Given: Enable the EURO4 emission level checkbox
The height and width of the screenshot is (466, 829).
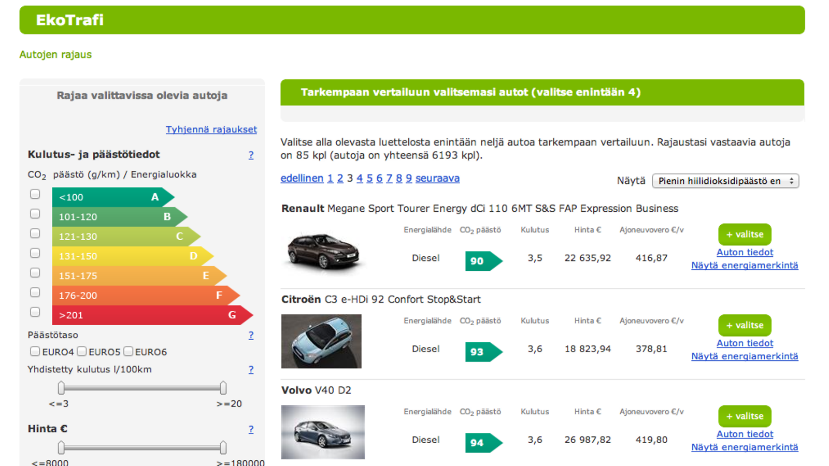Looking at the screenshot, I should click(35, 352).
